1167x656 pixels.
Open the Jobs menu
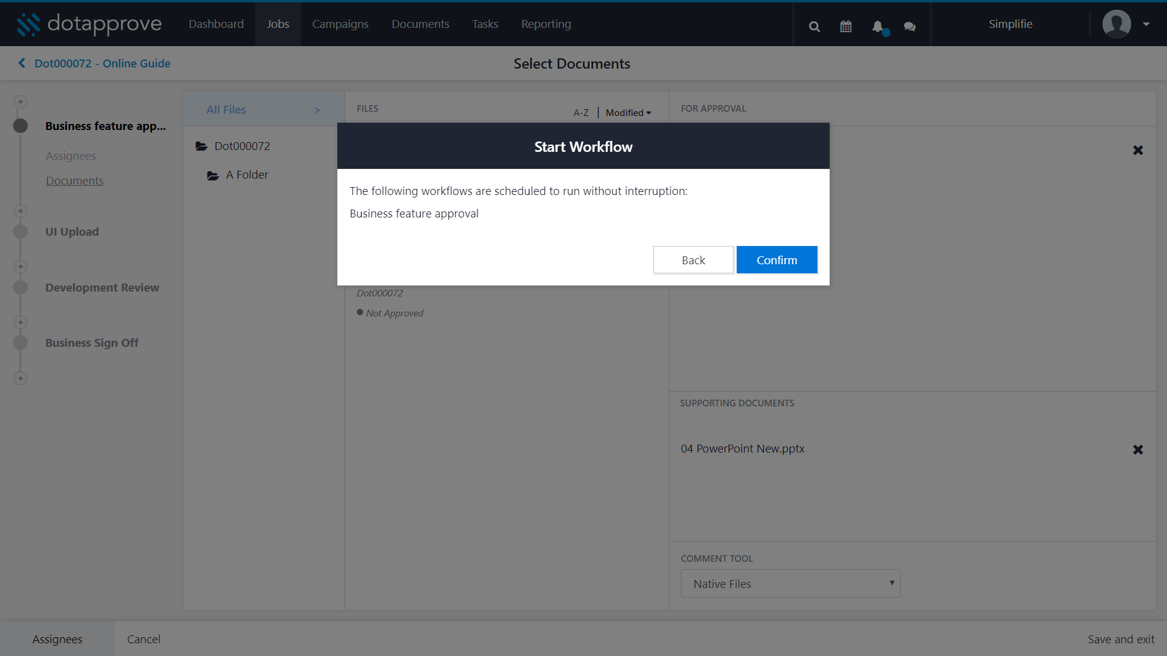click(278, 24)
